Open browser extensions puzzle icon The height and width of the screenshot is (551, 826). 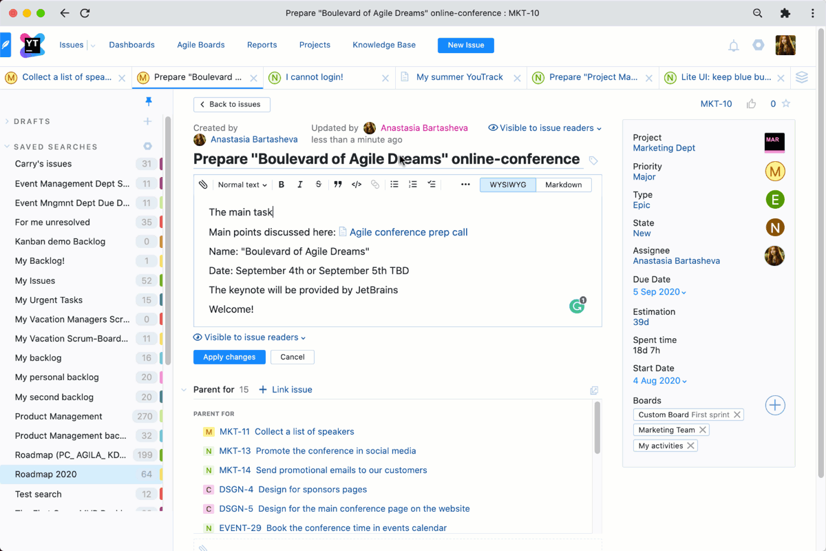785,13
